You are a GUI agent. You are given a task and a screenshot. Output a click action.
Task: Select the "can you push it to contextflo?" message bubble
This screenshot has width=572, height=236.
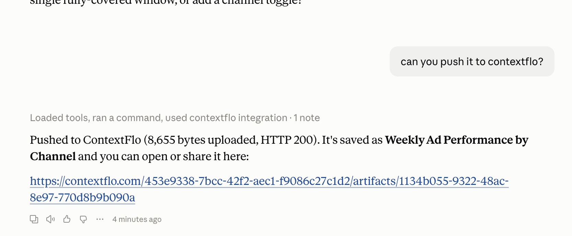click(x=472, y=61)
